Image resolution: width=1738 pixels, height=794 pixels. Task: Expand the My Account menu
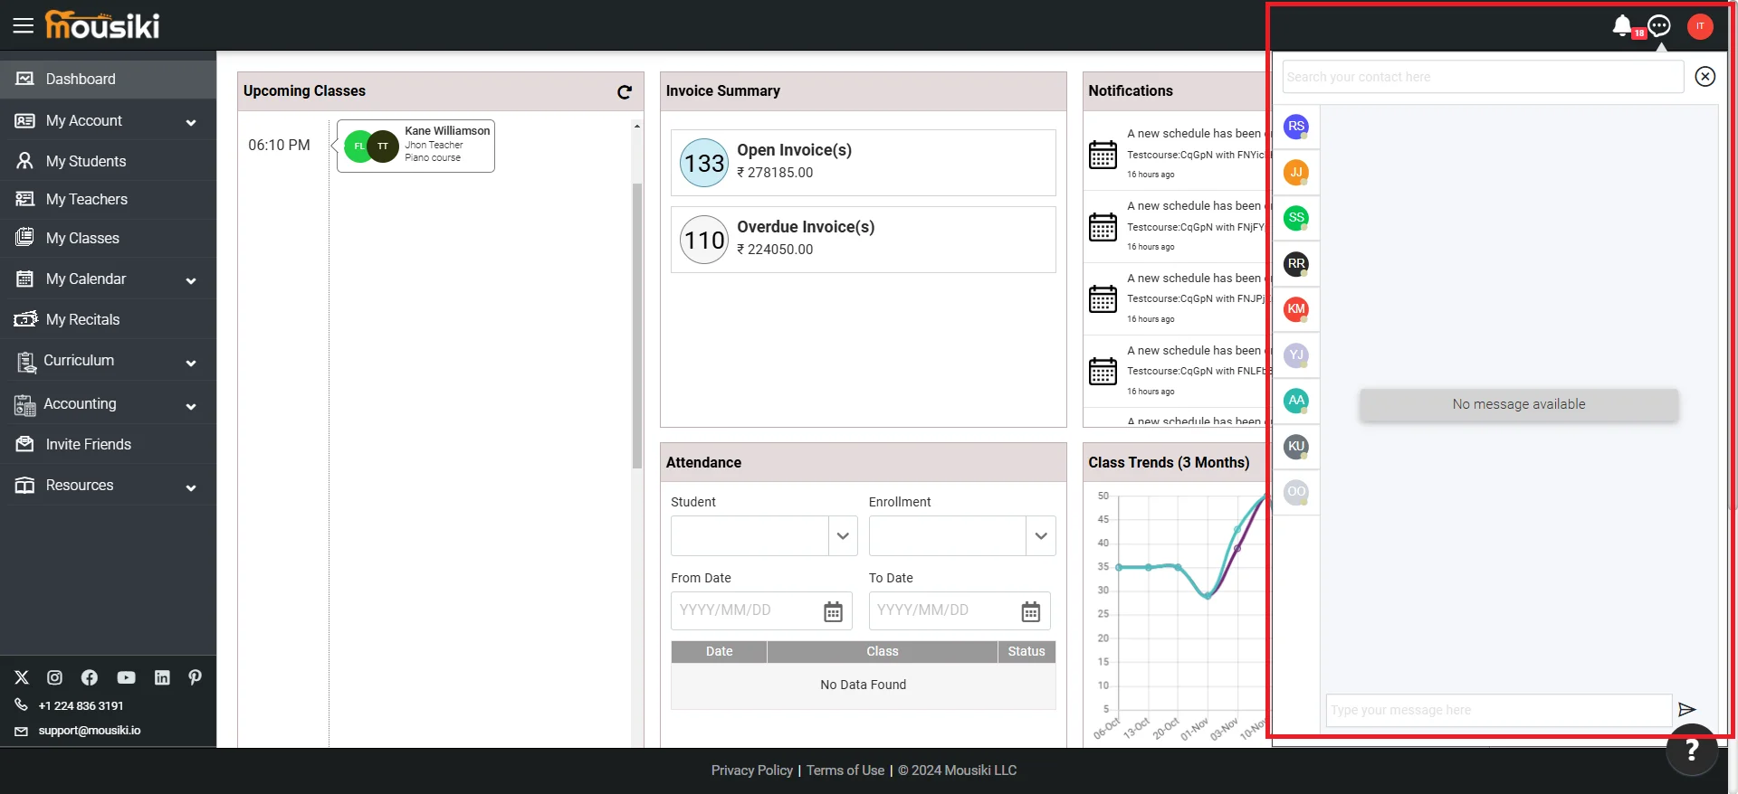click(x=108, y=121)
